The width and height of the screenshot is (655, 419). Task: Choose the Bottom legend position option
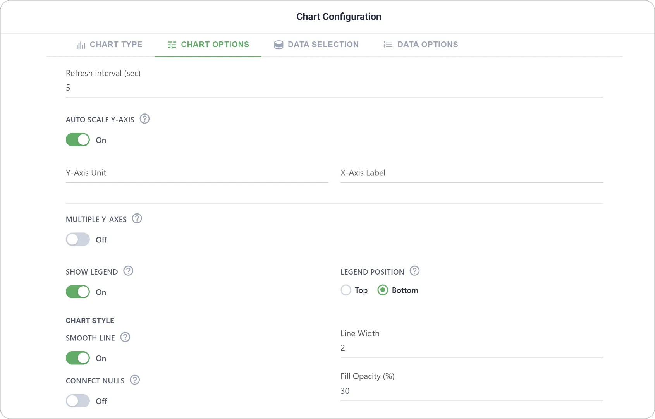[x=383, y=290]
